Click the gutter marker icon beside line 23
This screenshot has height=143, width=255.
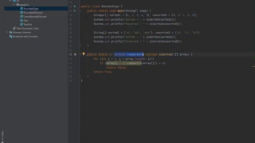tap(75, 54)
